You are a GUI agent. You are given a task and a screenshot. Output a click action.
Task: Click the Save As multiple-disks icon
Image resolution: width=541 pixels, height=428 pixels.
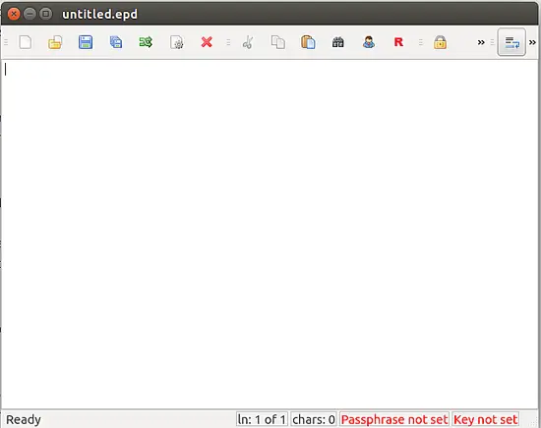coord(116,42)
